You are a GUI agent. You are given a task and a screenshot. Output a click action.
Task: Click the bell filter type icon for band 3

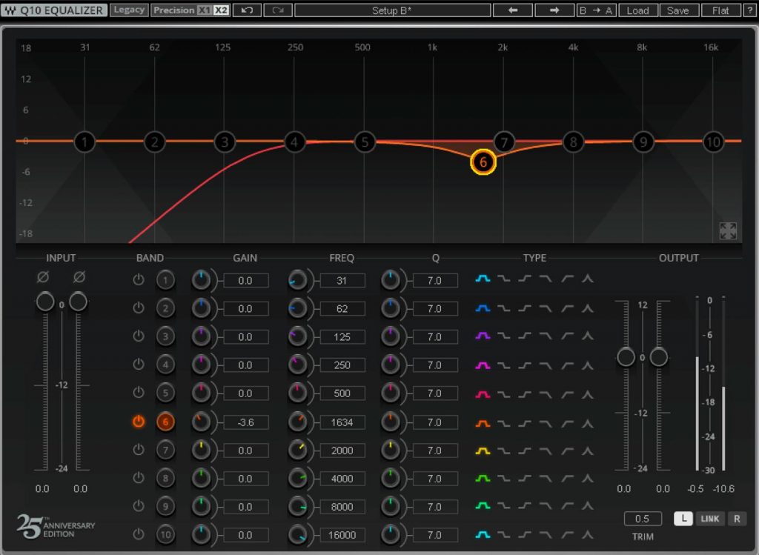(483, 336)
